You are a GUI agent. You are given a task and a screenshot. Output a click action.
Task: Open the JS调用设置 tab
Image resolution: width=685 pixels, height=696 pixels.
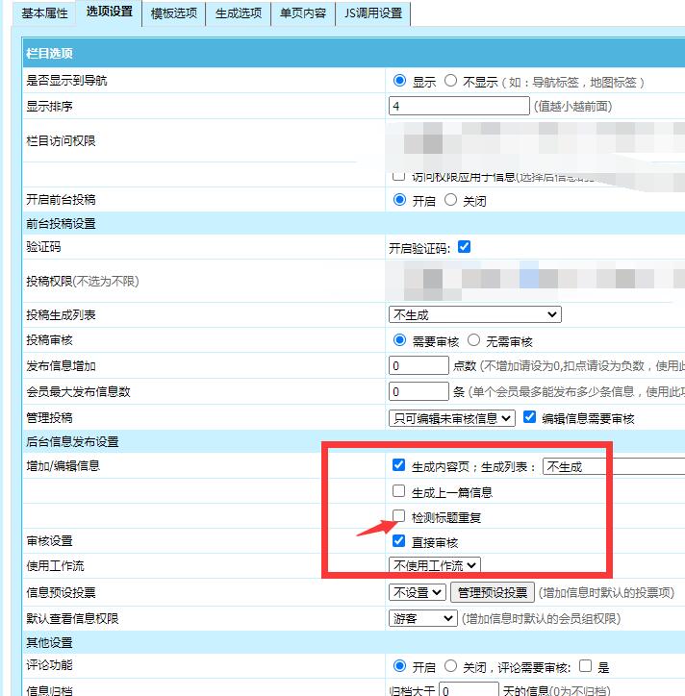(374, 13)
